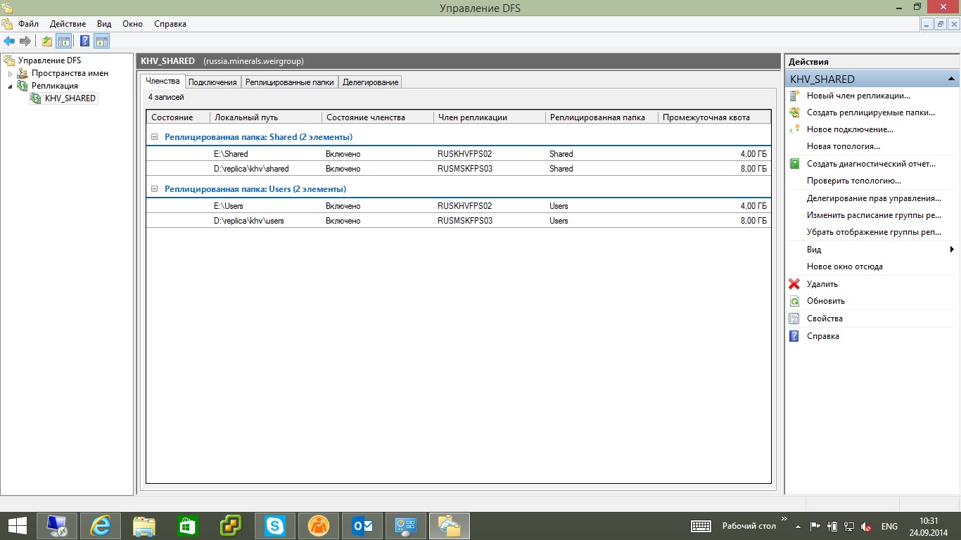Open the Окно menu
Viewport: 961px width, 540px height.
[132, 24]
